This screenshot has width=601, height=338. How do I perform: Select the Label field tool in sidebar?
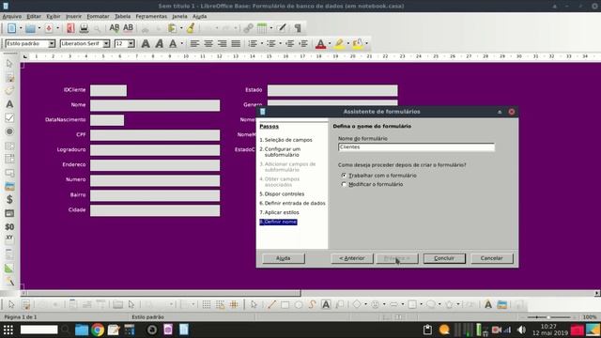9,104
